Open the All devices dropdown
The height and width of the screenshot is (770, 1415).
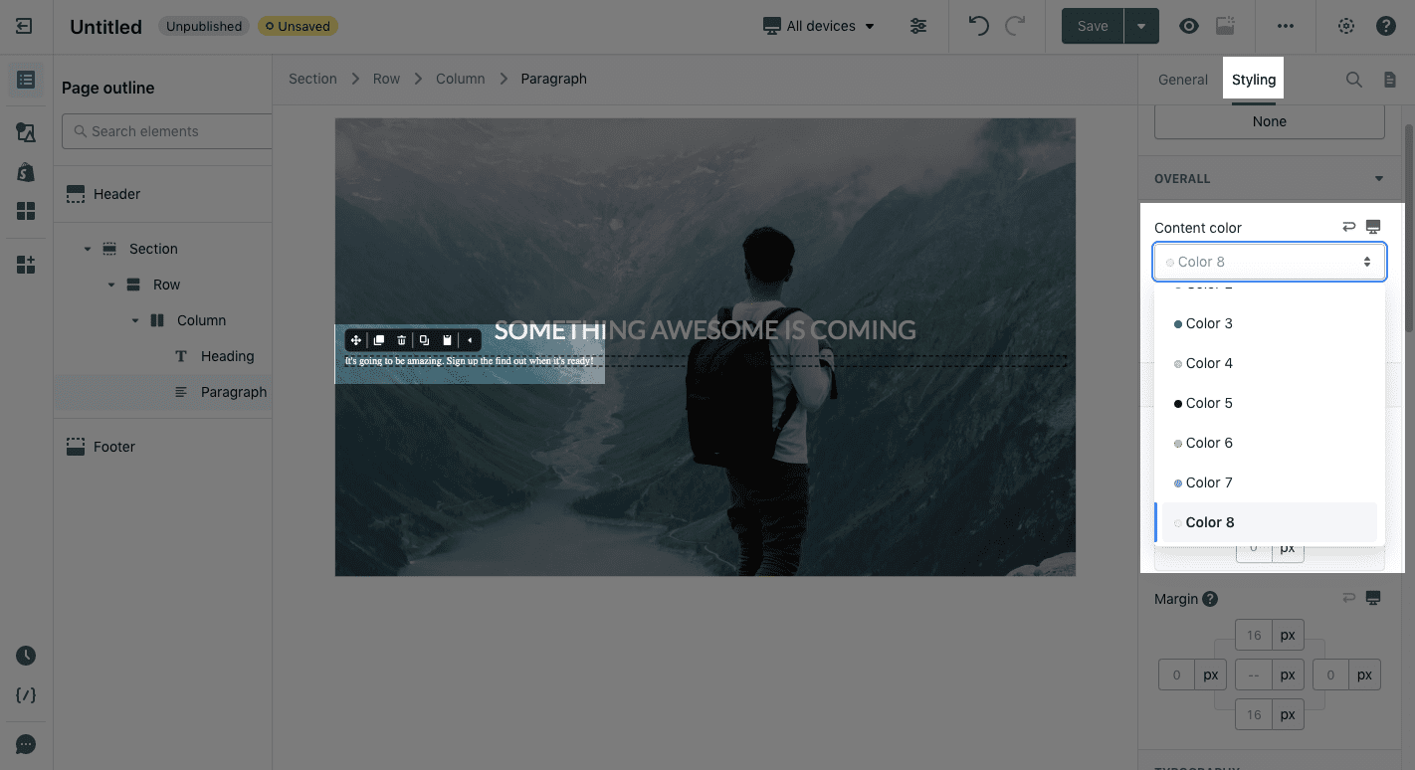819,26
